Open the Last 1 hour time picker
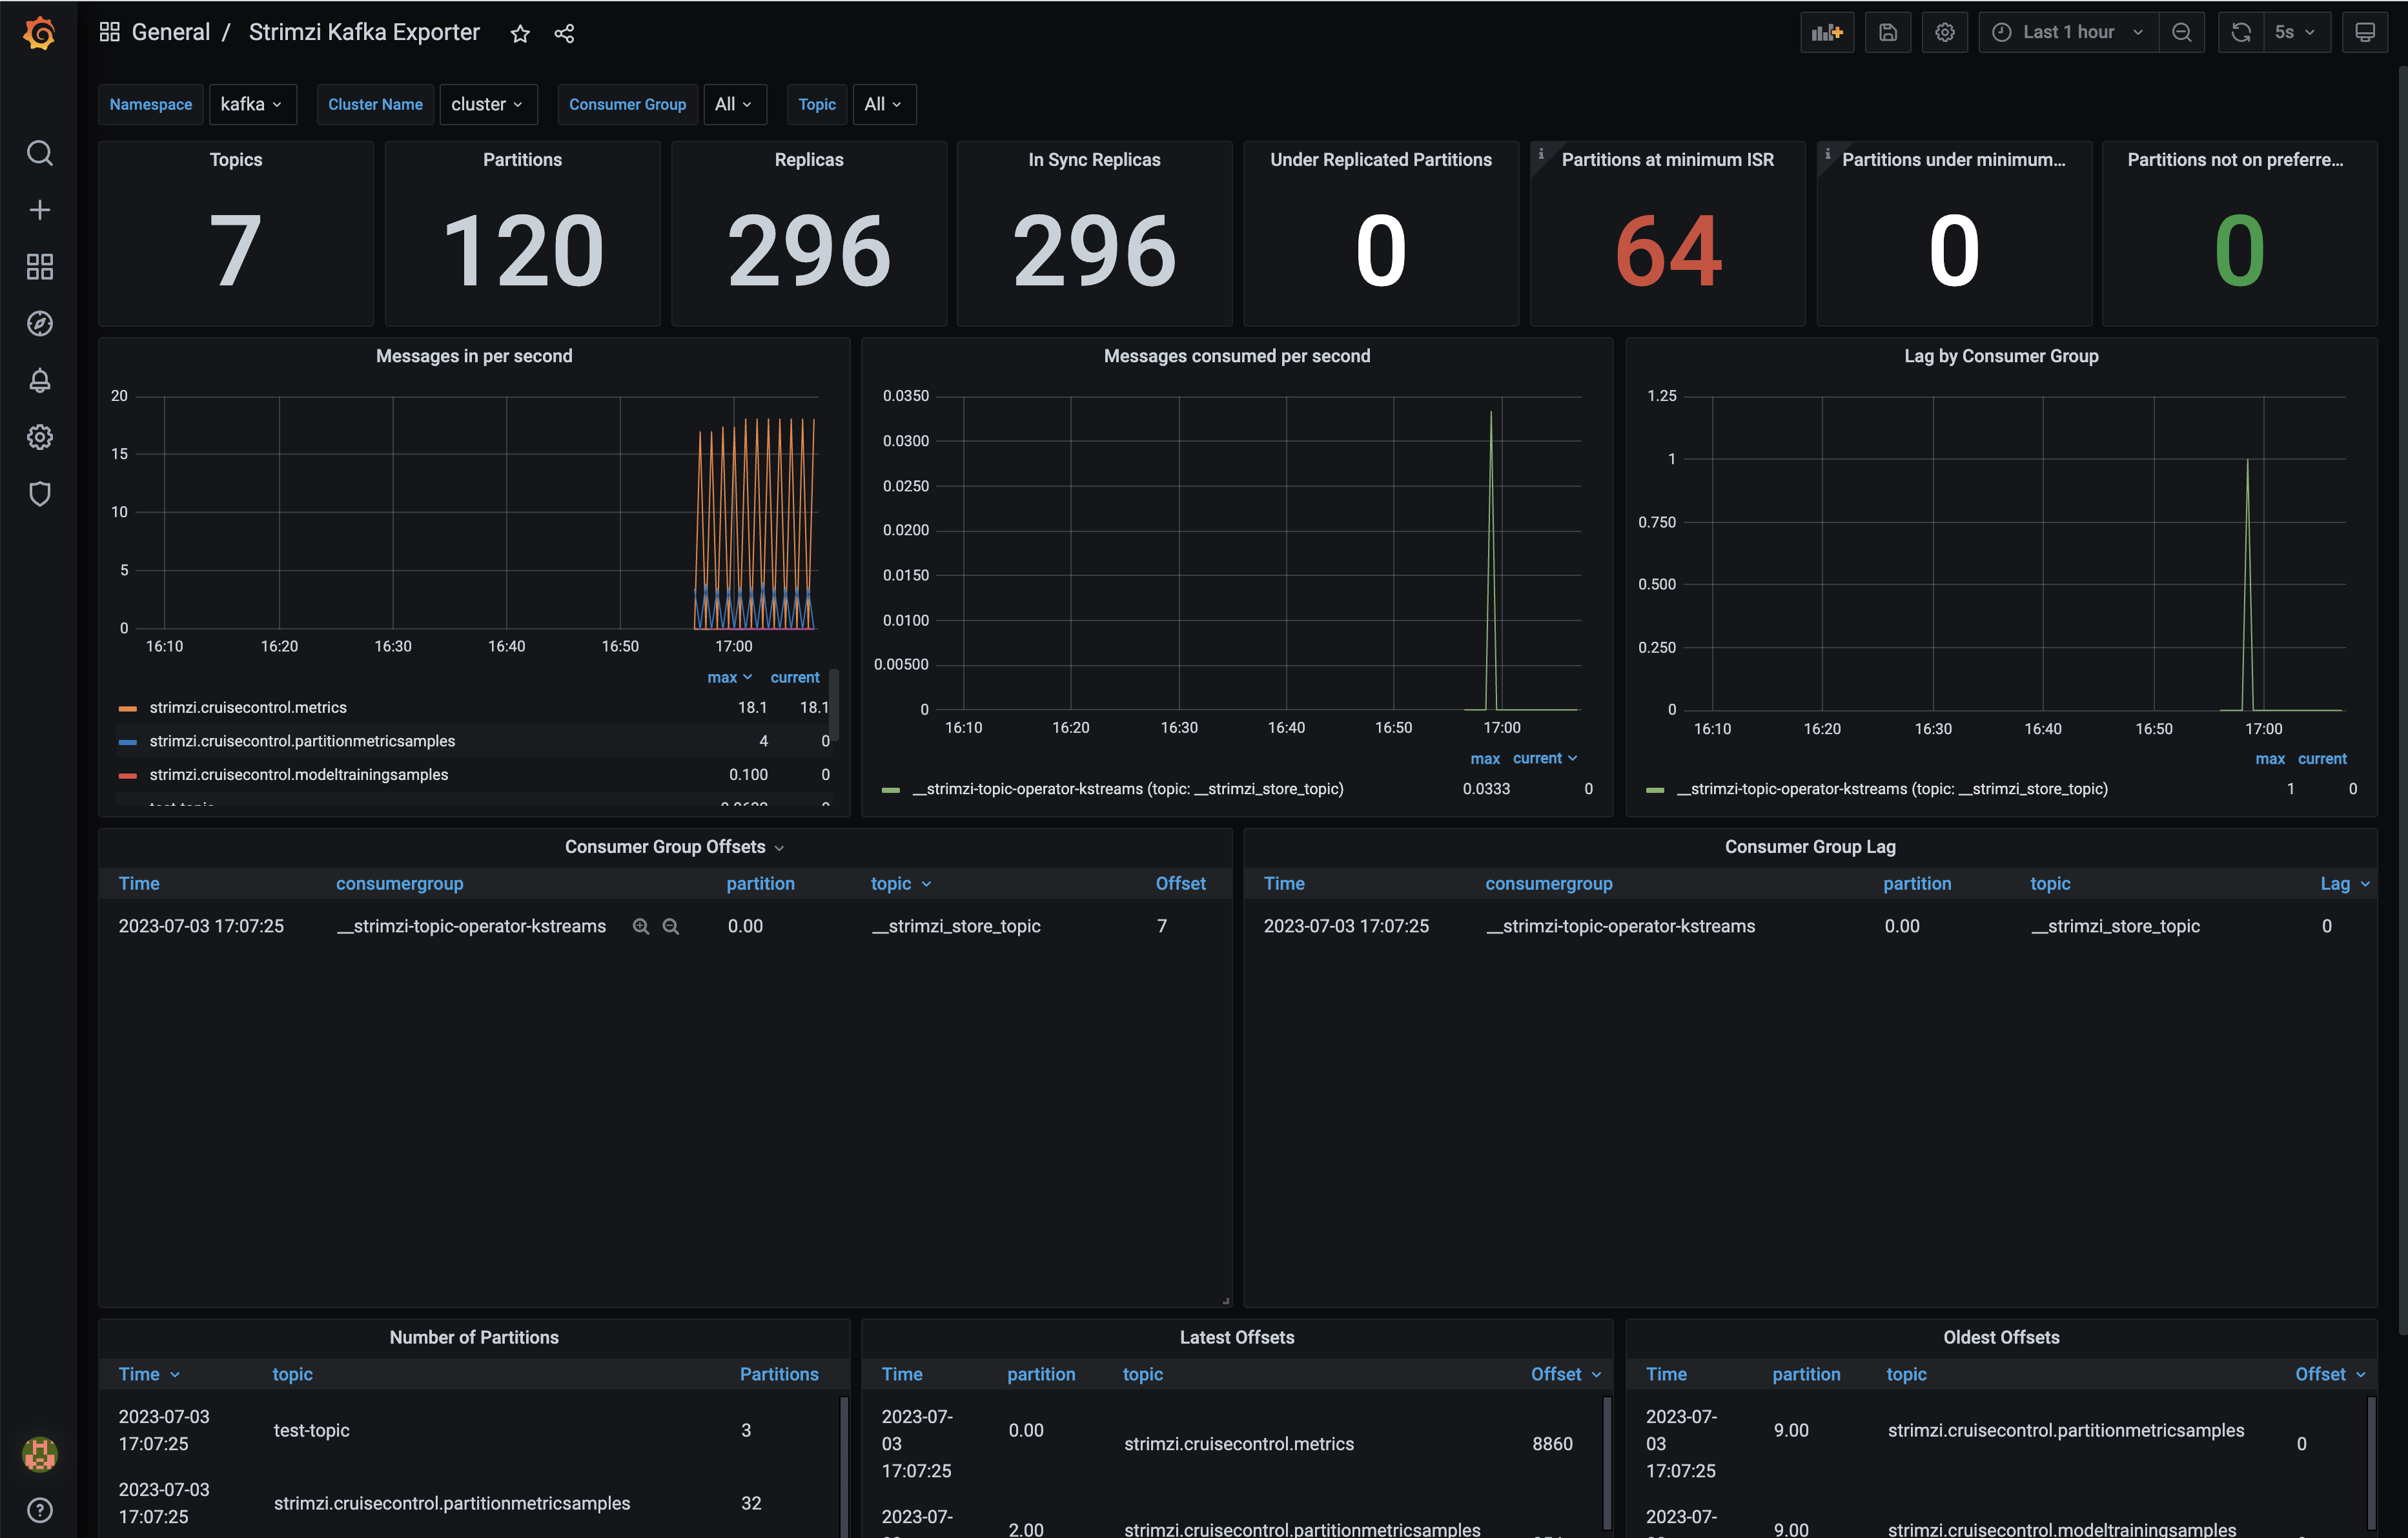 point(2068,33)
